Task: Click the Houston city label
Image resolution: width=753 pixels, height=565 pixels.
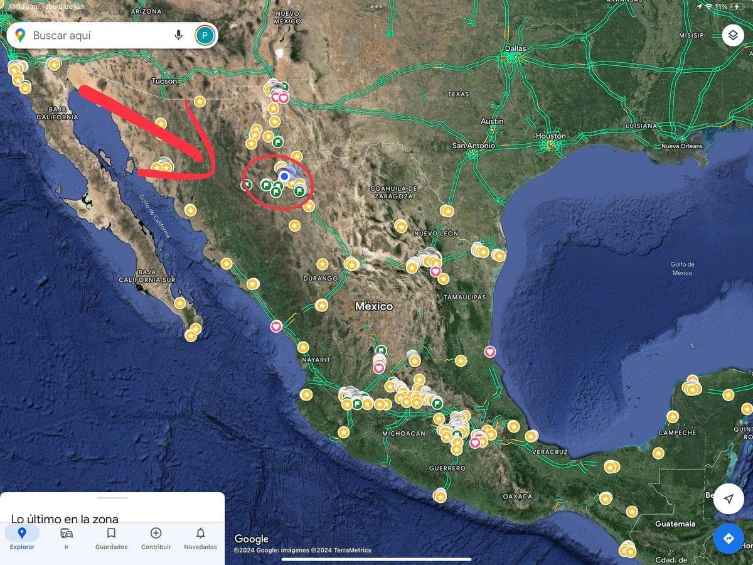Action: point(550,136)
